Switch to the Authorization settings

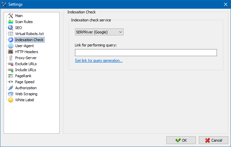pyautogui.click(x=26, y=88)
